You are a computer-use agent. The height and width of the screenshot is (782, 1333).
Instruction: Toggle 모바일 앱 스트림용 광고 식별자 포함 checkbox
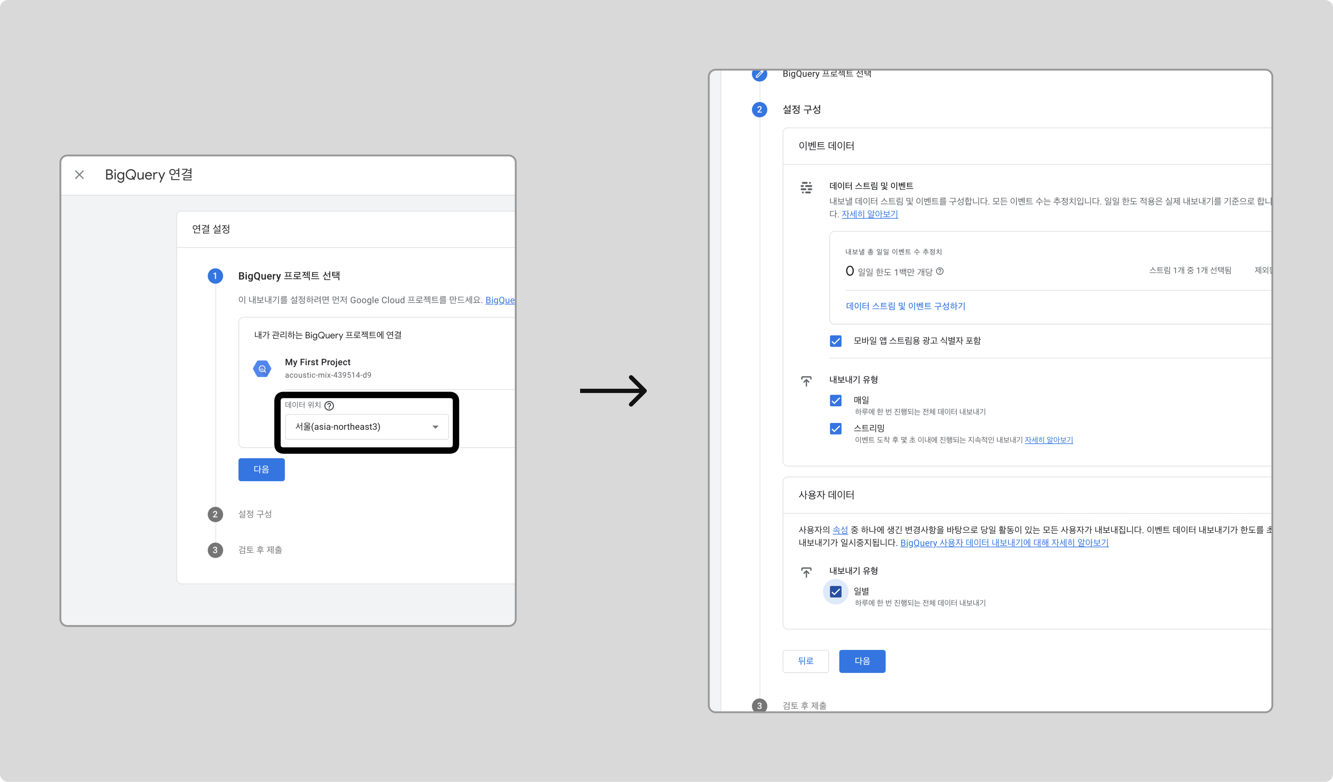click(x=836, y=341)
